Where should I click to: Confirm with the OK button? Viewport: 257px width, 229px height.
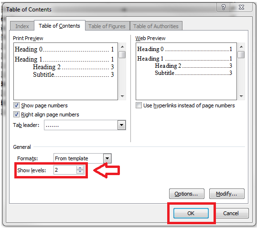click(x=191, y=213)
